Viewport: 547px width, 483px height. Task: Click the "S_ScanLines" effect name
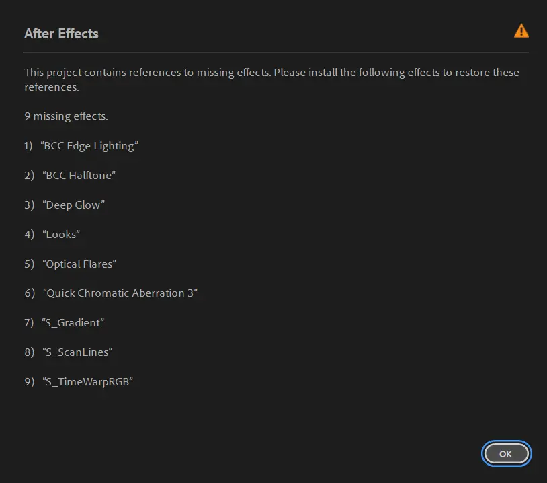[x=77, y=352]
